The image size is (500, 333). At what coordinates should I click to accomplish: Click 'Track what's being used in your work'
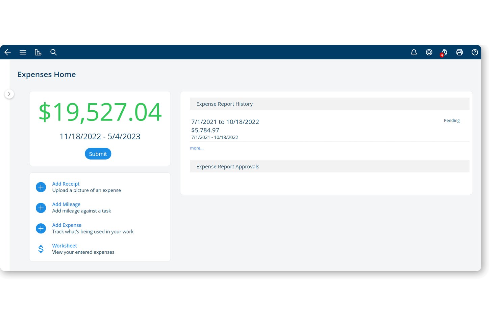(x=93, y=231)
